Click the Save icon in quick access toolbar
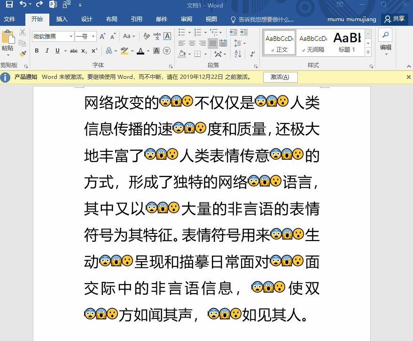 coord(9,5)
